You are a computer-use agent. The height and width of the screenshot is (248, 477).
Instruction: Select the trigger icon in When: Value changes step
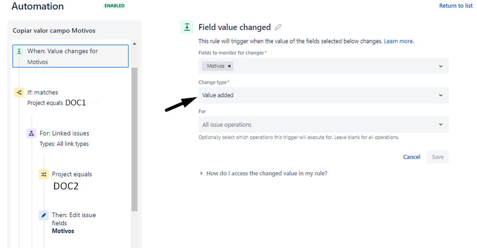click(x=19, y=52)
